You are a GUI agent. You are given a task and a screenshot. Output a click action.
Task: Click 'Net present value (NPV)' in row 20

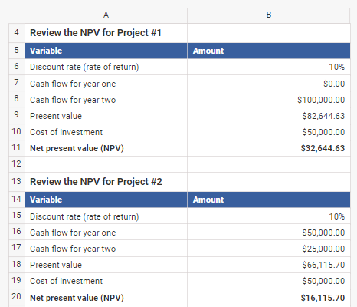pos(106,297)
